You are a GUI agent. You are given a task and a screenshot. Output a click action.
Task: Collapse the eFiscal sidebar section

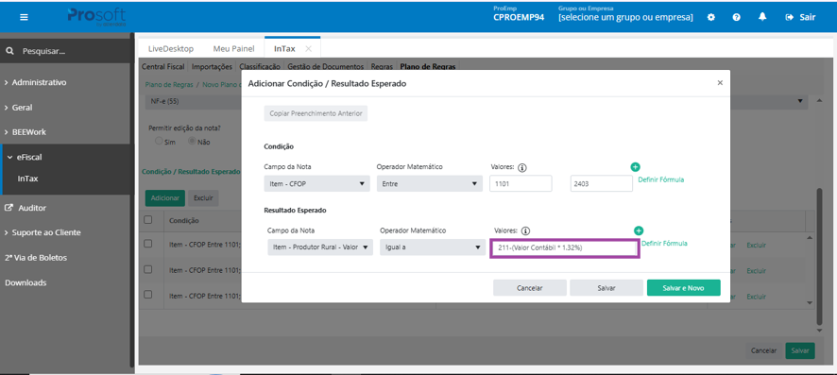26,158
